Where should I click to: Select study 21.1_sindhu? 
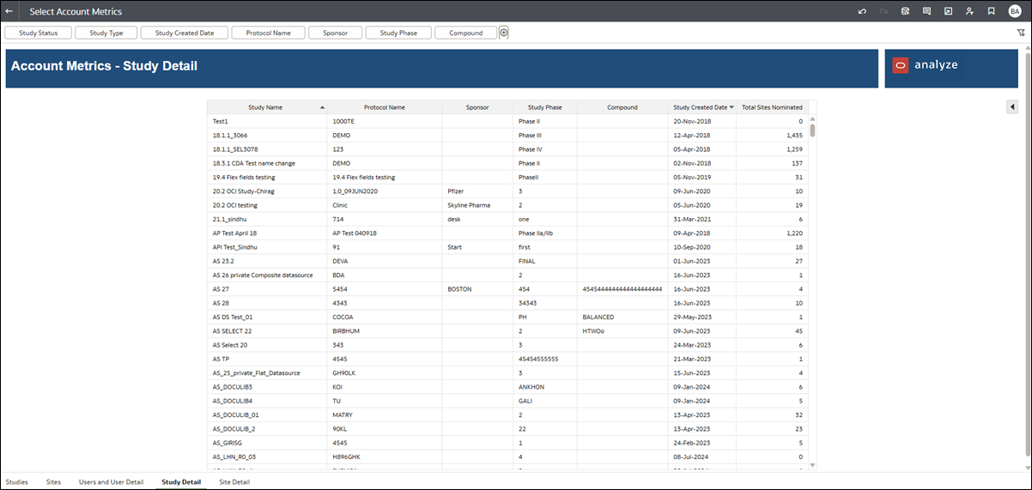point(231,219)
